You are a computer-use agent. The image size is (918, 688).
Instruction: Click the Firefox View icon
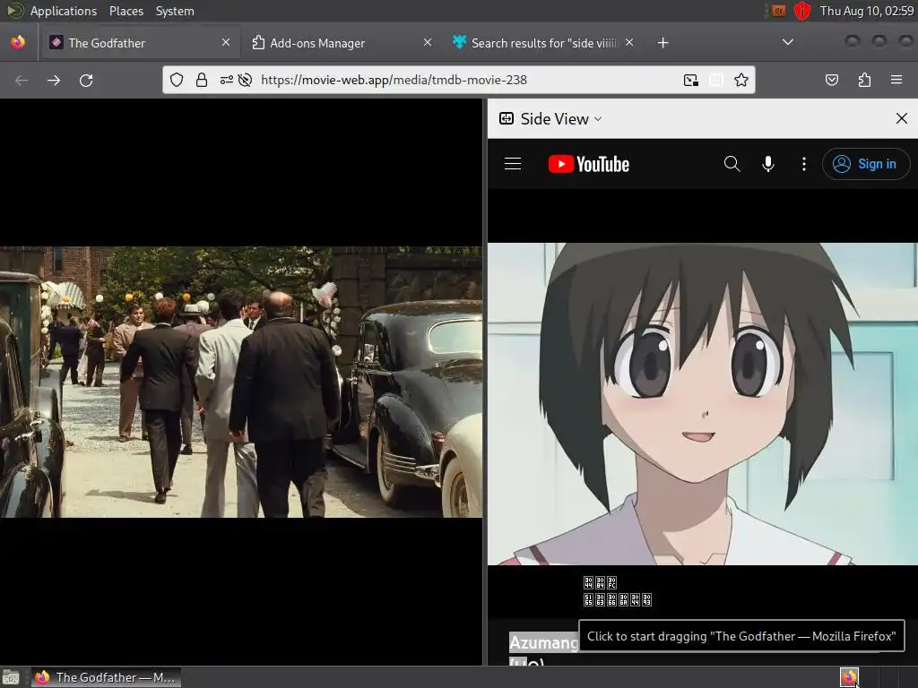[x=18, y=43]
